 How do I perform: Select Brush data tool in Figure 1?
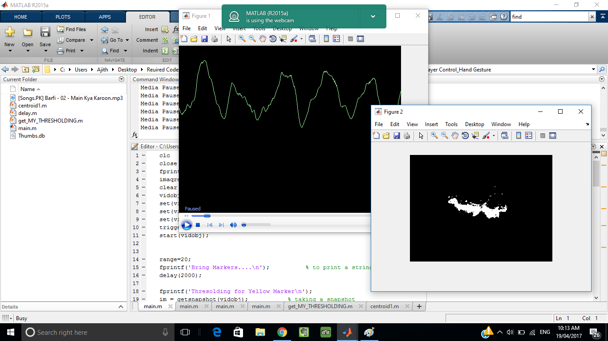click(x=294, y=39)
